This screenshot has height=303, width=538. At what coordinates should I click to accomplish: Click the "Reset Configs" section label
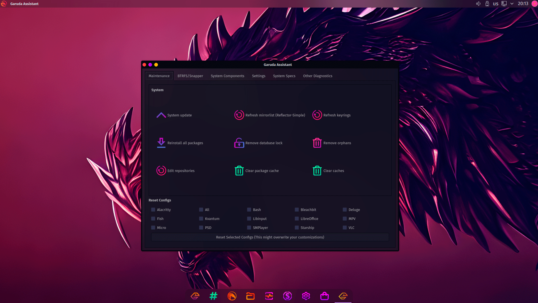coord(160,200)
